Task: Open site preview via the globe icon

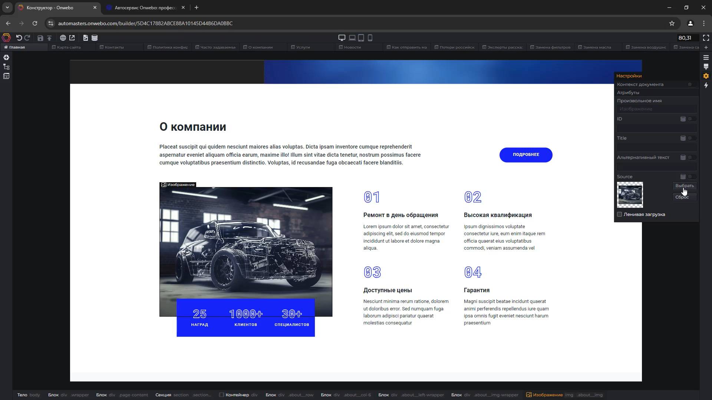Action: tap(62, 37)
